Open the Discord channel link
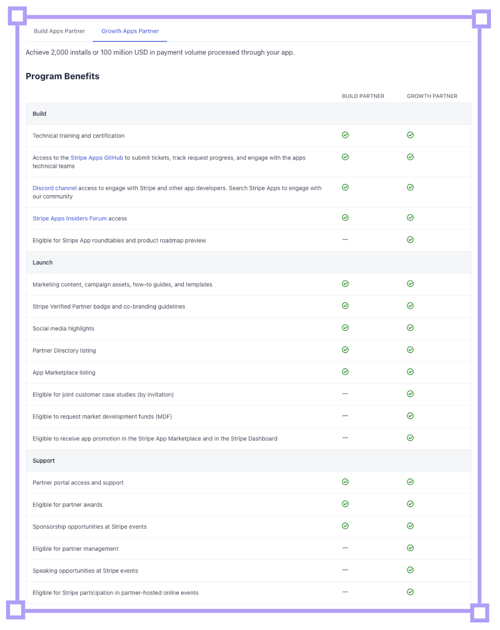Viewport: 500px width, 630px height. point(54,188)
